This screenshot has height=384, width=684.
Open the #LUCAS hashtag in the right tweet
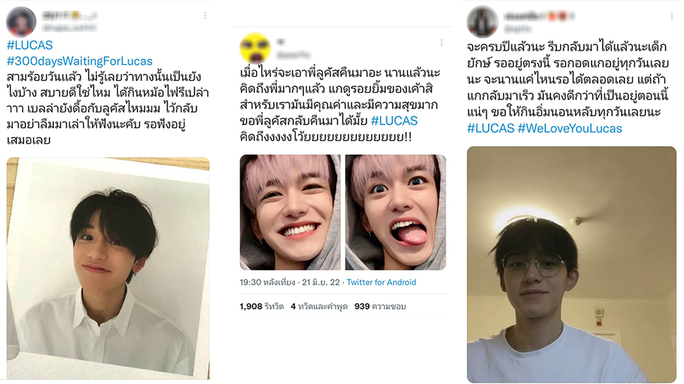click(491, 128)
